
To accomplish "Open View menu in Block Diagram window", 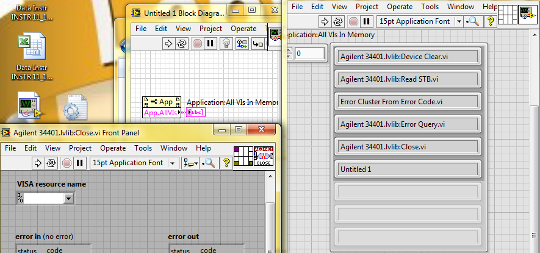I will [x=183, y=29].
